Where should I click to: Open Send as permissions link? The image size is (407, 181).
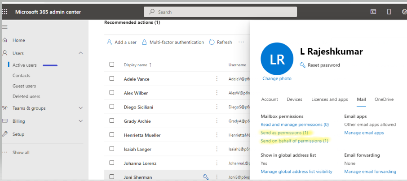(x=284, y=133)
